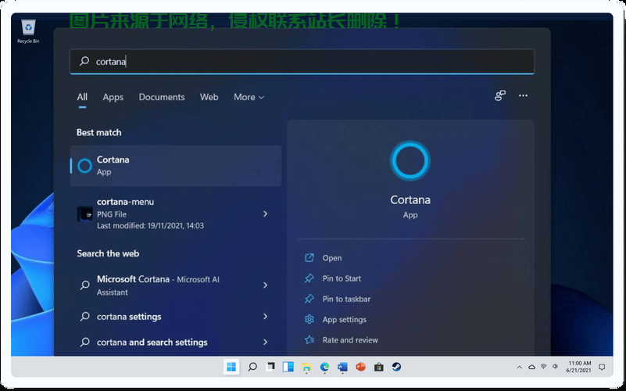Viewport: 626px width, 391px height.
Task: Expand Microsoft Cortana result arrow
Action: (x=266, y=285)
